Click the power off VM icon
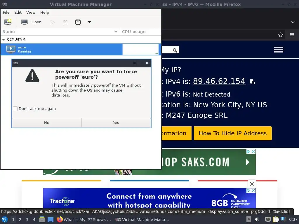The height and width of the screenshot is (224, 299). (78, 22)
